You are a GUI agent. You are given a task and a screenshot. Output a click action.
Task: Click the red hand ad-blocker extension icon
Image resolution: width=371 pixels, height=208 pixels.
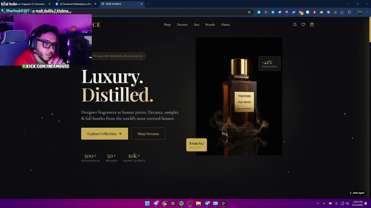pos(314,12)
